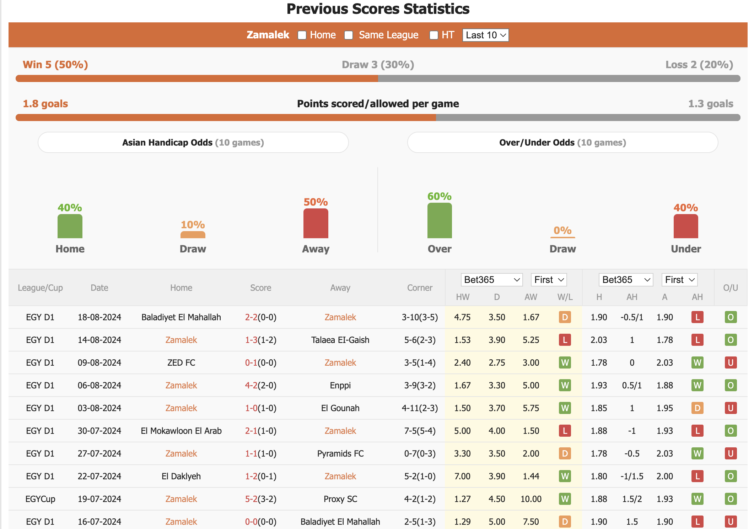754x529 pixels.
Task: Click the U badge in 16-07-2024 row
Action: point(731,522)
